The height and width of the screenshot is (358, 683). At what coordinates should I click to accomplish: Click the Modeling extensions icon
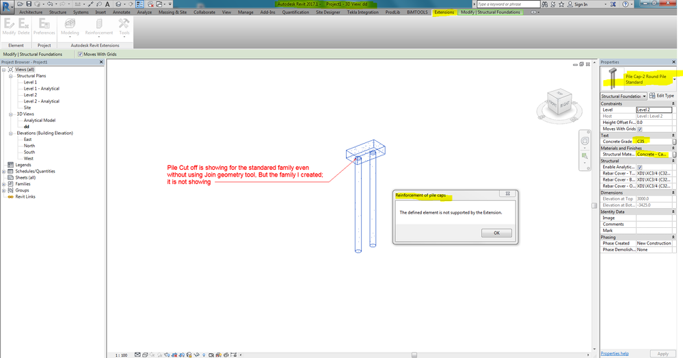(x=70, y=27)
